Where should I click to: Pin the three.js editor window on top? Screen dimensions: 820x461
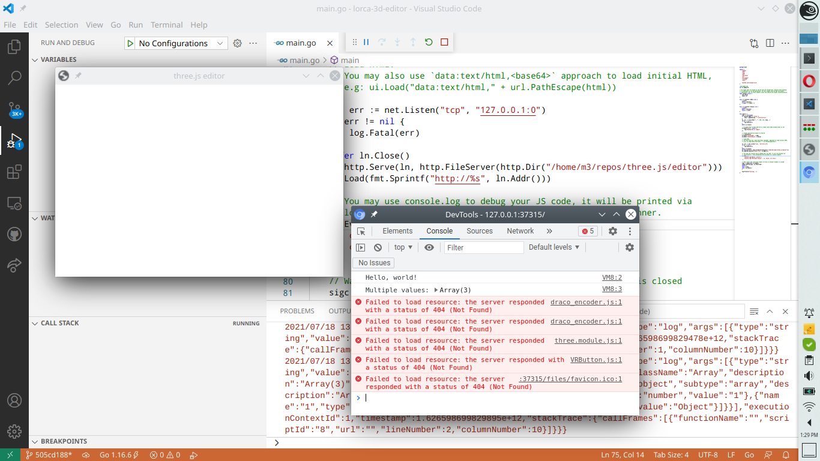[78, 76]
